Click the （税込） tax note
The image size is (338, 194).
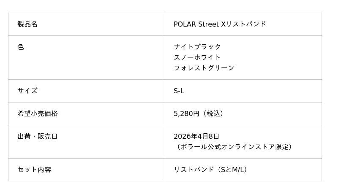(x=213, y=113)
